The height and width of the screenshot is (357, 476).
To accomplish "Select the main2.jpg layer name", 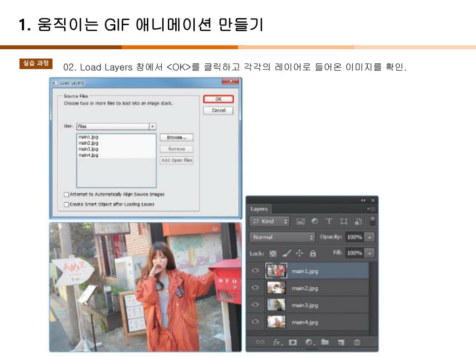I will (x=305, y=288).
